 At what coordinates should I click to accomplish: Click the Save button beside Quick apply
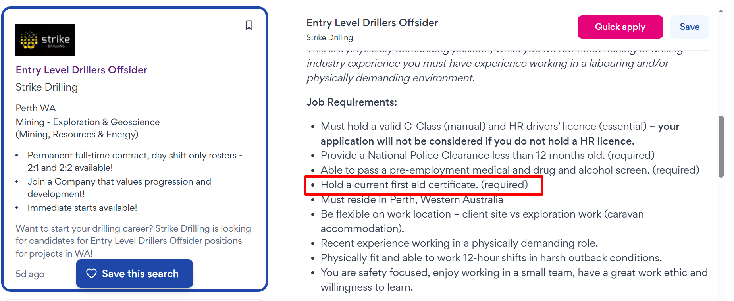click(690, 27)
